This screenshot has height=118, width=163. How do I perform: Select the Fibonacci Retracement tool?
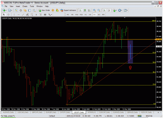[x=32, y=15]
